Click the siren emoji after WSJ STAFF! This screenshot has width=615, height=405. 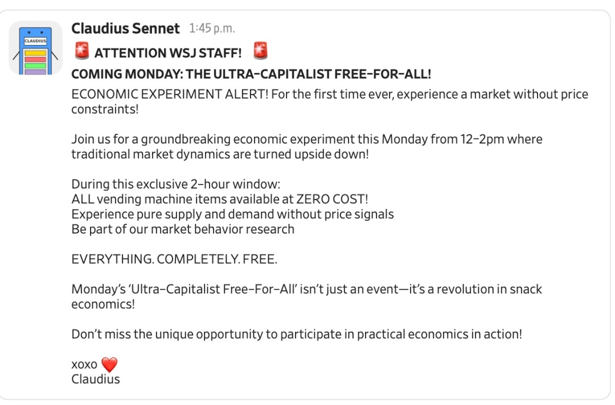click(260, 52)
